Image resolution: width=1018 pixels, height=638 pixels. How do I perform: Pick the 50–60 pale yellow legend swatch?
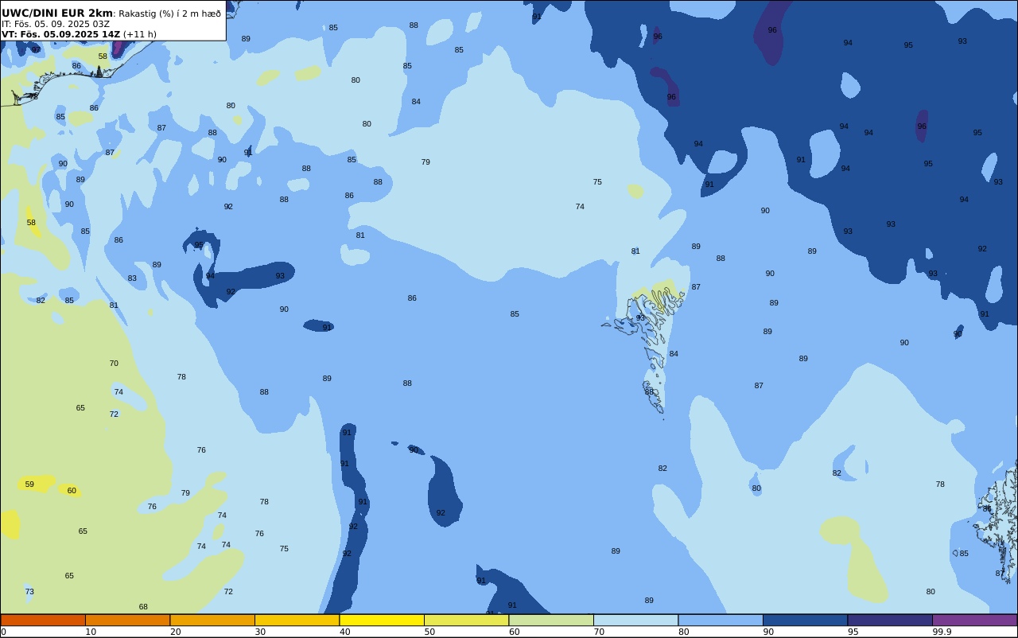coord(466,620)
